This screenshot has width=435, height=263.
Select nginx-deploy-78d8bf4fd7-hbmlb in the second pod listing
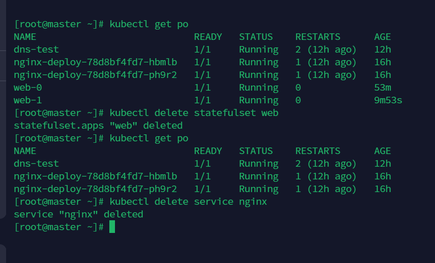point(95,176)
